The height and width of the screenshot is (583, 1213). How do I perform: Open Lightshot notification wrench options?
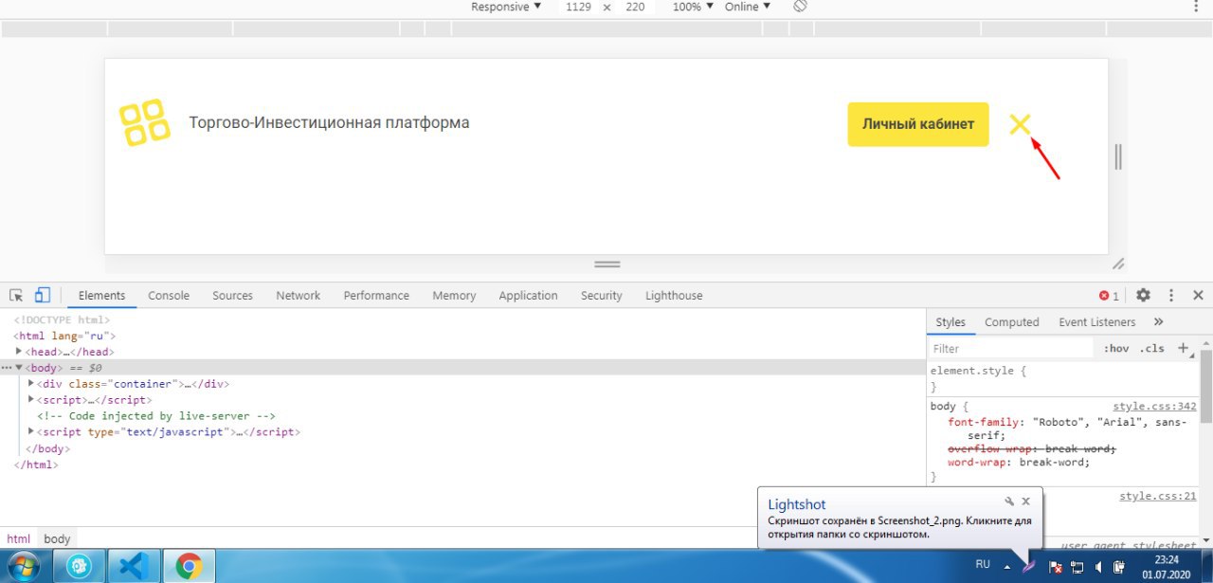[1009, 501]
